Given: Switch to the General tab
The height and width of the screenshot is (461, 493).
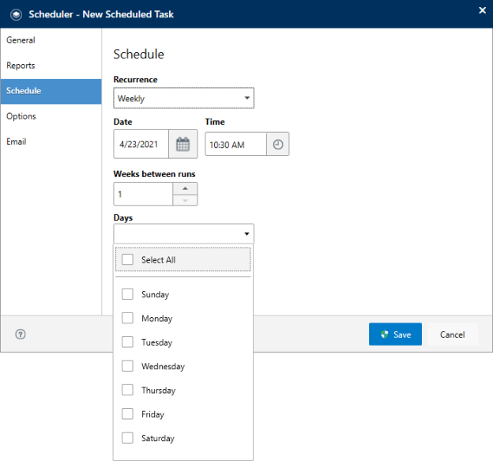Looking at the screenshot, I should tap(21, 40).
